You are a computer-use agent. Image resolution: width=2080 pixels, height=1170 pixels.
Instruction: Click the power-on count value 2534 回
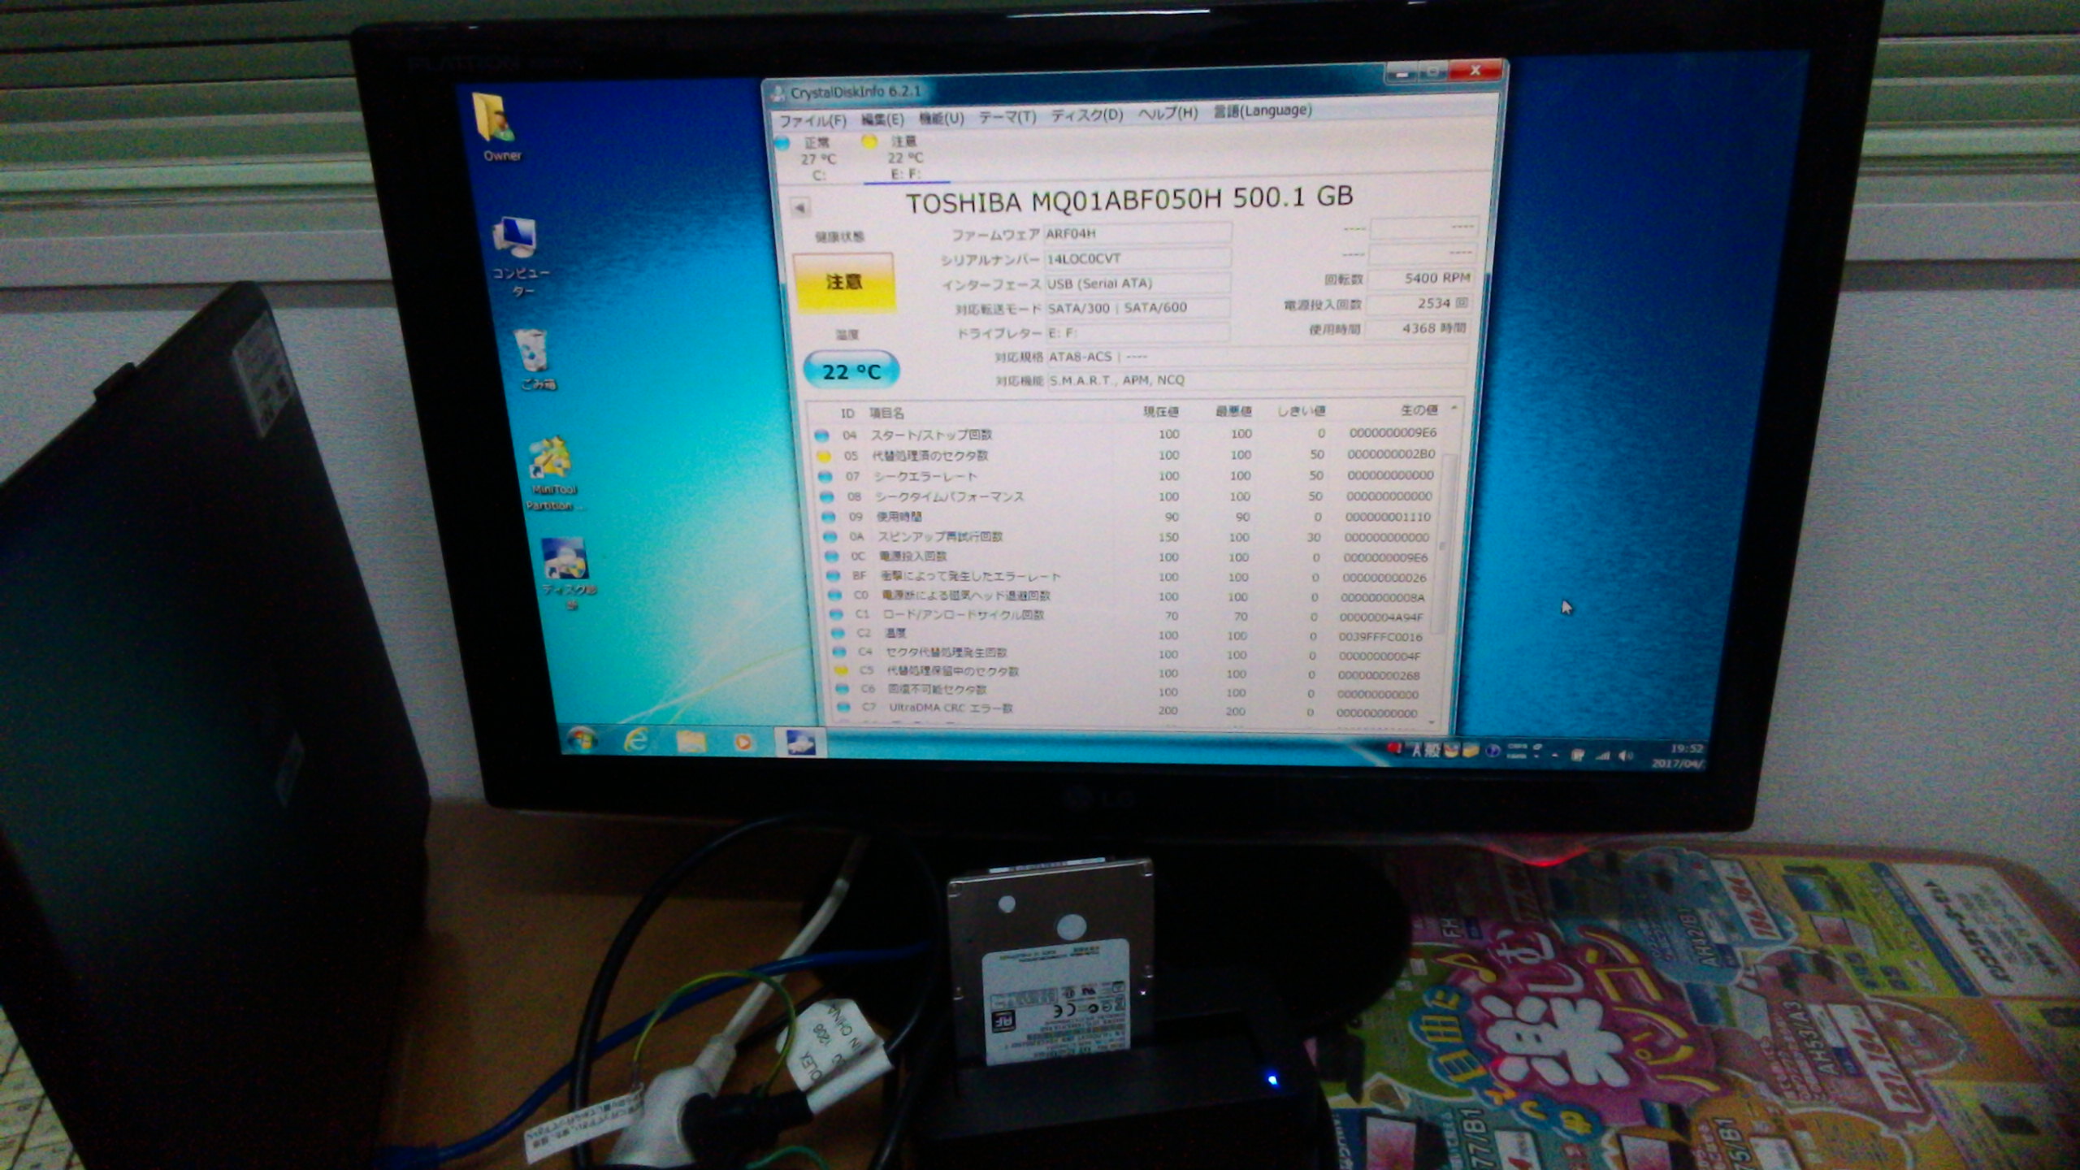(x=1421, y=303)
